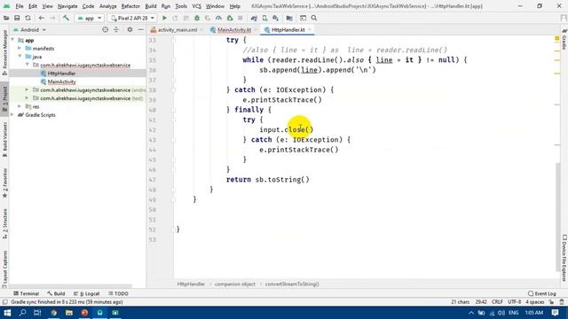This screenshot has height=319, width=568.
Task: Open Project panel settings gear
Action: [x=130, y=29]
